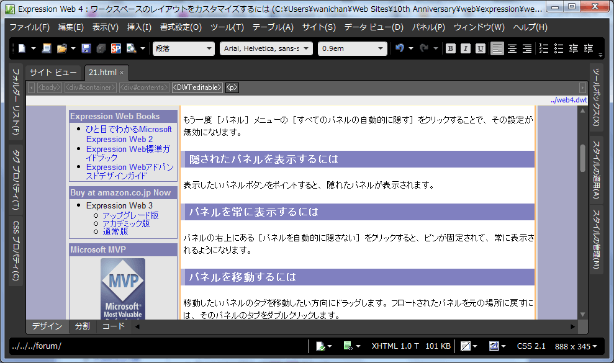Apply bulleted list formatting
This screenshot has height=363, width=614.
click(x=558, y=48)
